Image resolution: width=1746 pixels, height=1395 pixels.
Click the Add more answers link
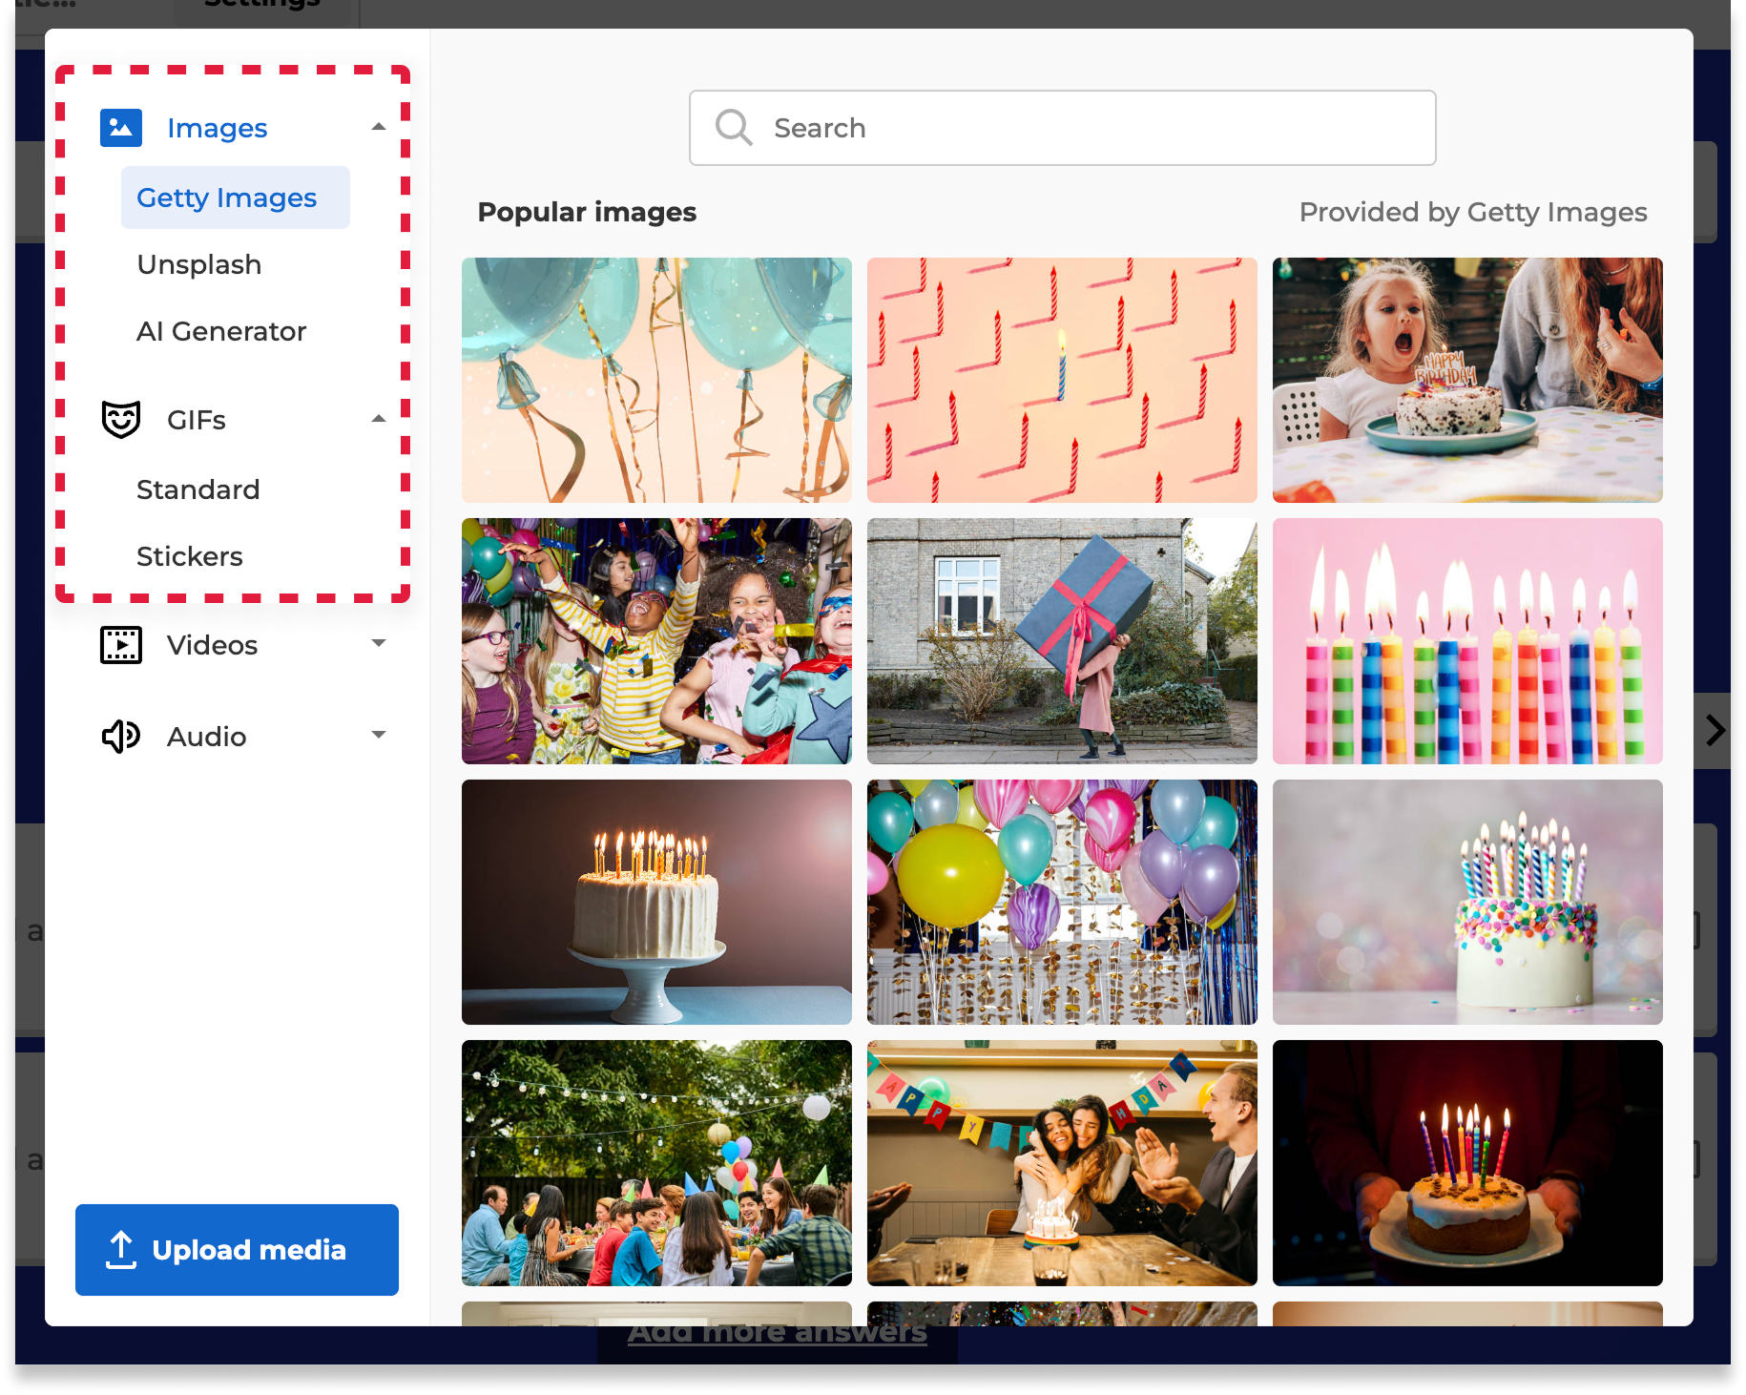point(778,1332)
